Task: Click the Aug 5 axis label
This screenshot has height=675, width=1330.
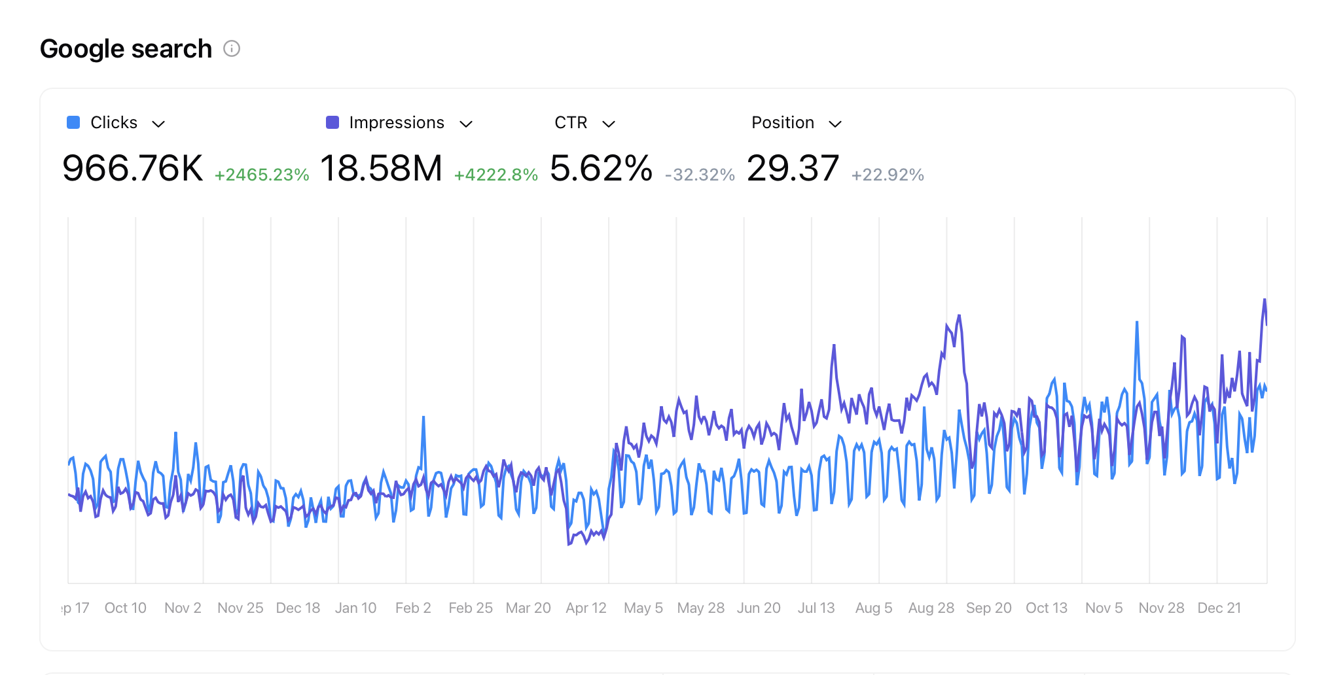Action: pyautogui.click(x=874, y=608)
